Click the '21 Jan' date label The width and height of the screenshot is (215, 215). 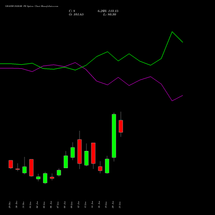point(120,205)
